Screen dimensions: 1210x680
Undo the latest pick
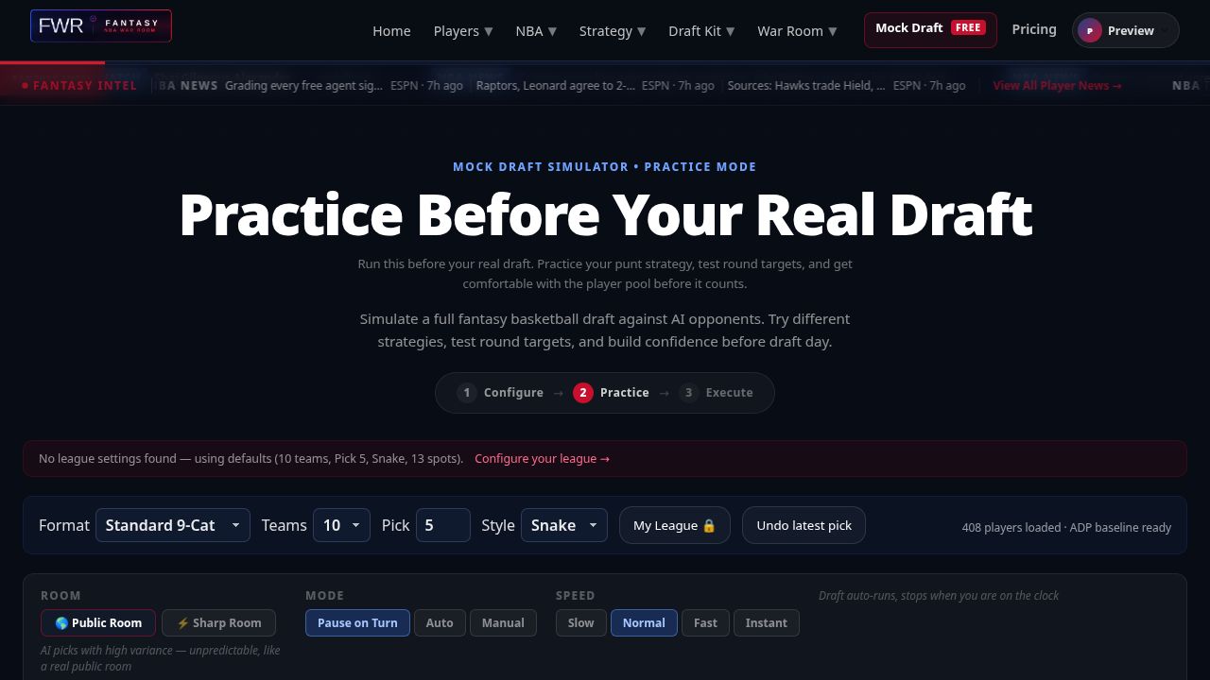click(804, 525)
